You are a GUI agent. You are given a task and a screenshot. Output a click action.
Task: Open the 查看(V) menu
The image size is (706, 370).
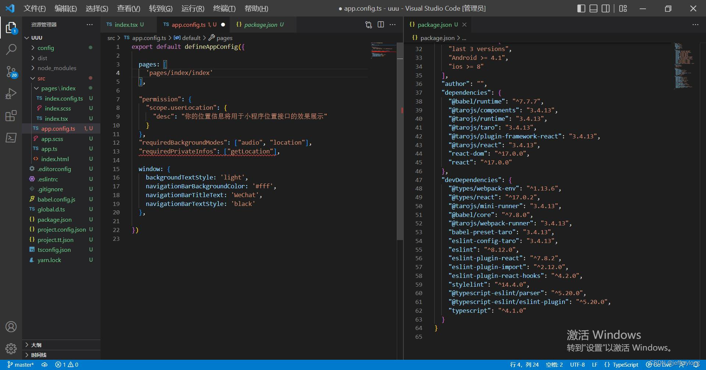(x=128, y=8)
